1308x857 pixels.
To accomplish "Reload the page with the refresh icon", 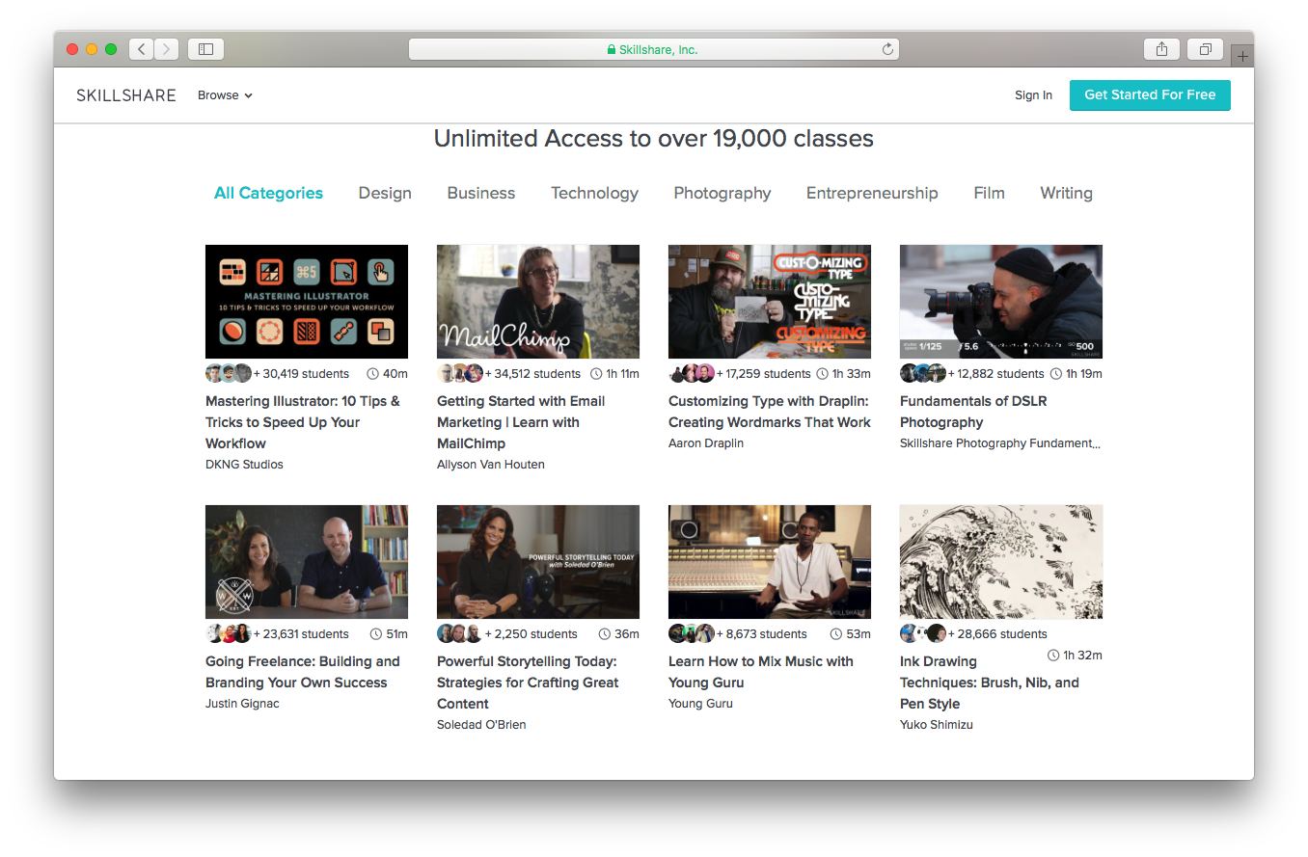I will tap(887, 49).
